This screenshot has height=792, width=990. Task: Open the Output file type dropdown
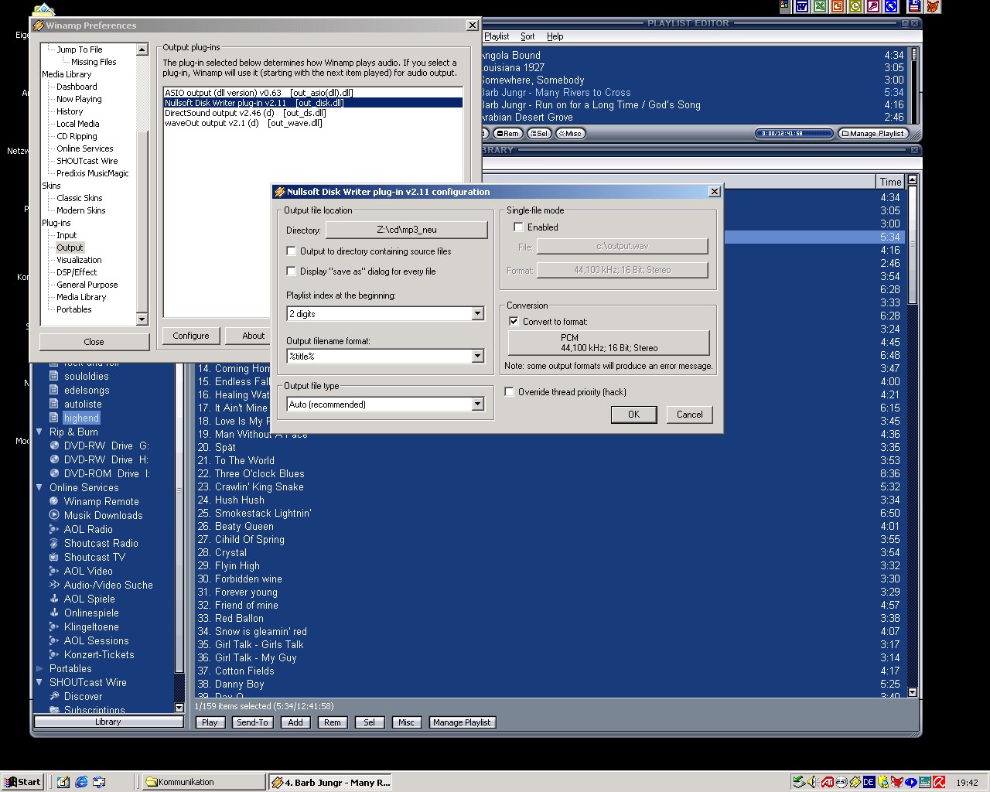(477, 405)
